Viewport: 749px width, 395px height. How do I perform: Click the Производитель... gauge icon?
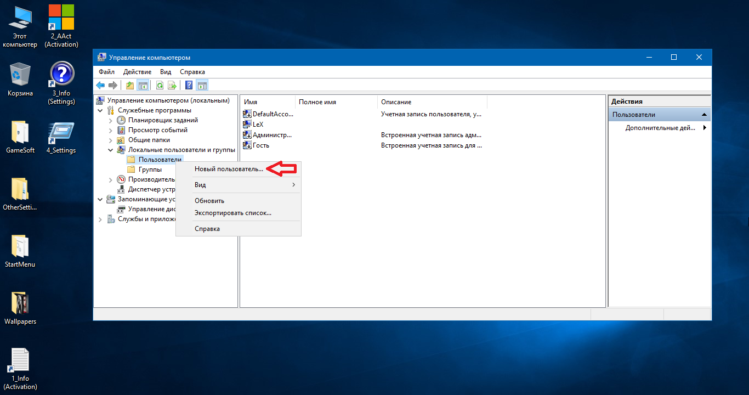[x=121, y=179]
